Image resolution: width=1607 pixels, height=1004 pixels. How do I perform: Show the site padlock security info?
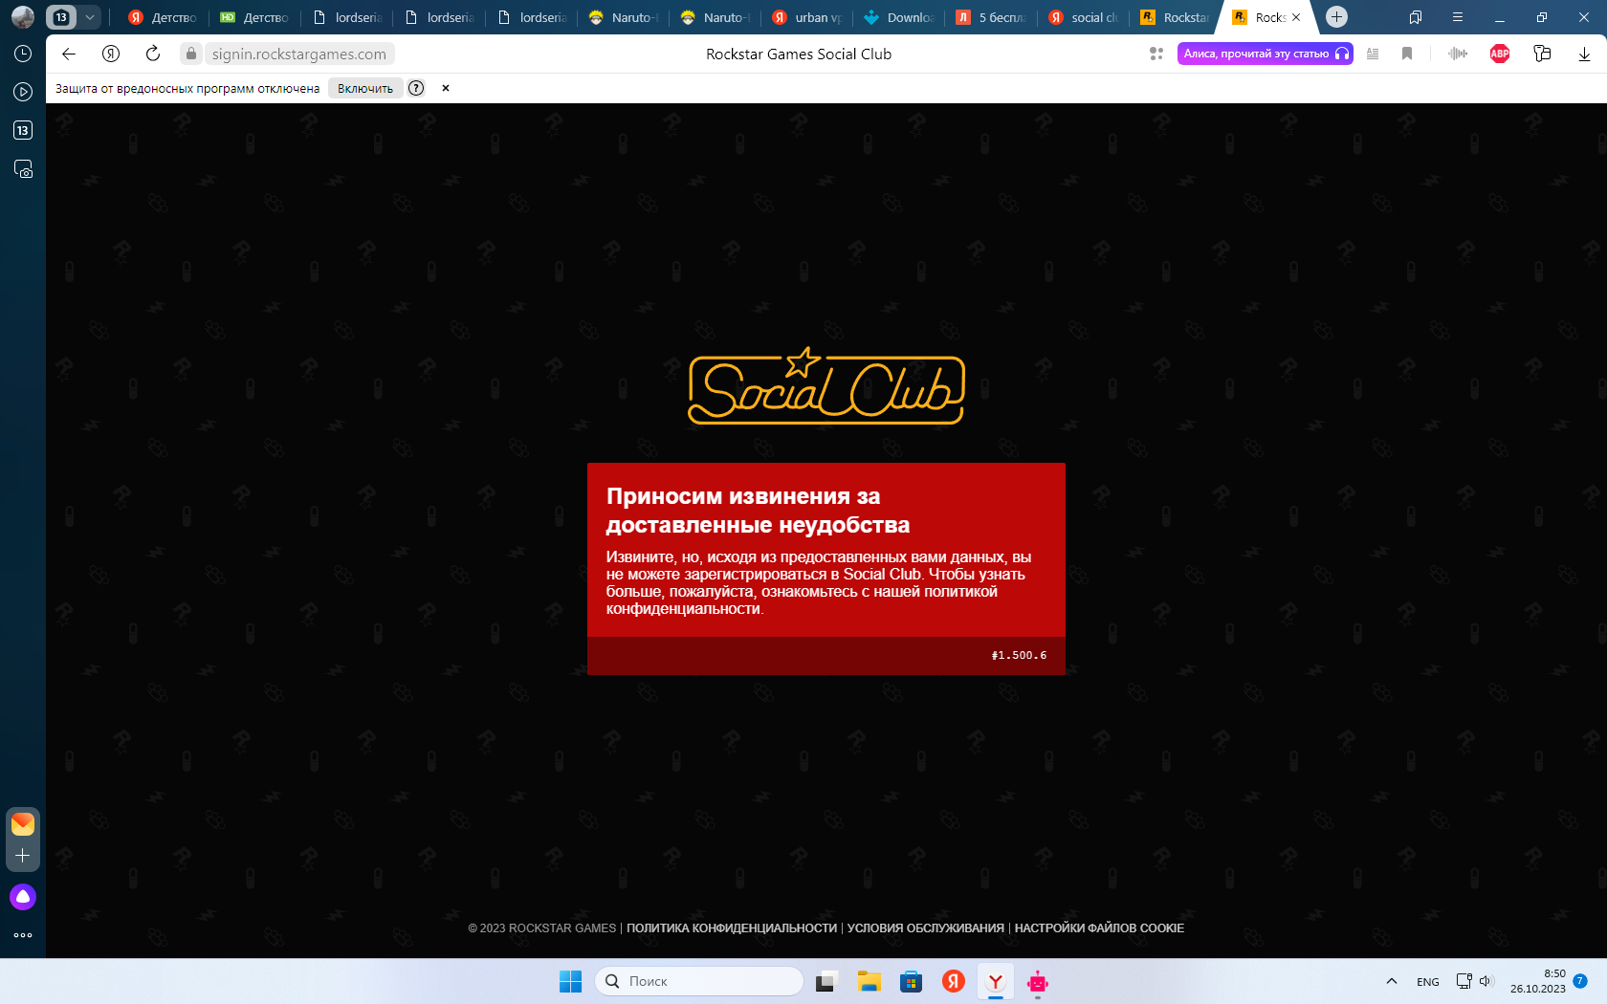click(191, 54)
